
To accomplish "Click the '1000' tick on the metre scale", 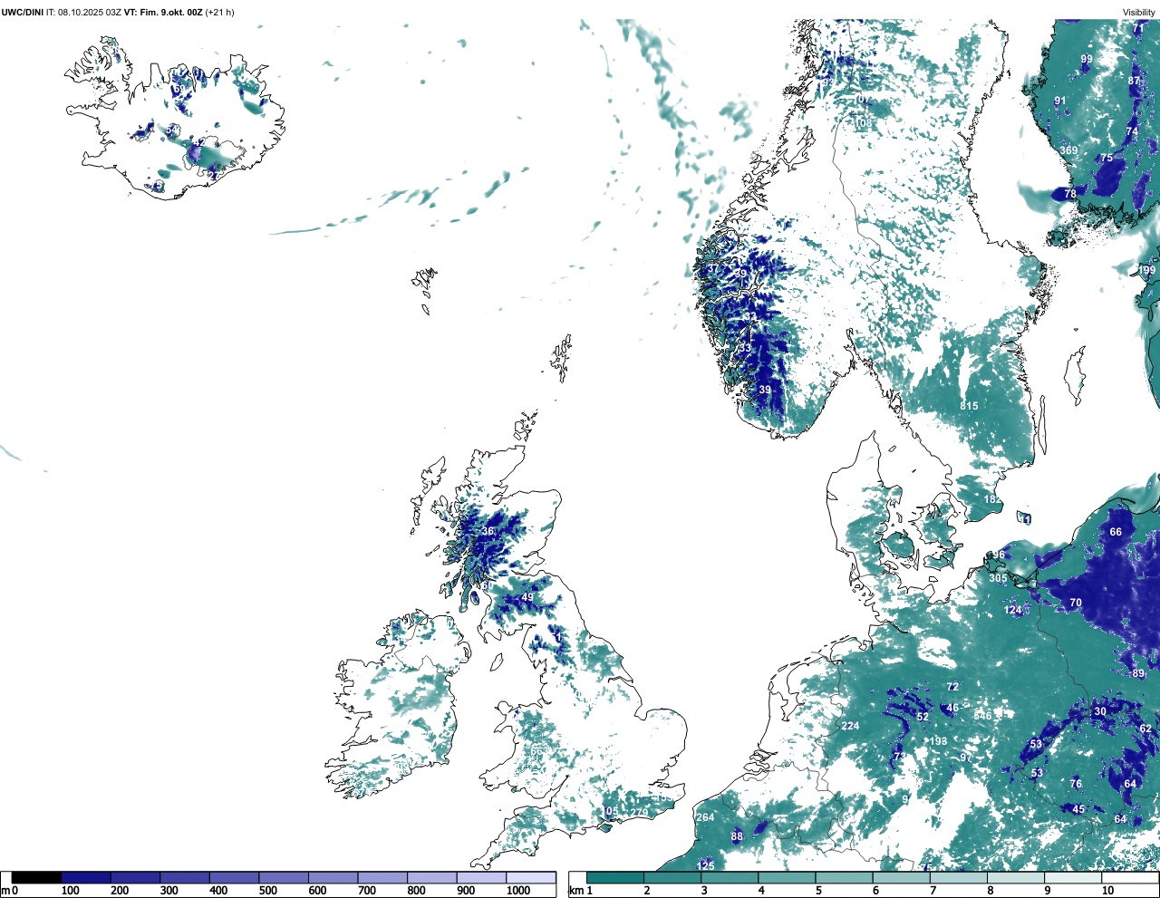I will [518, 891].
